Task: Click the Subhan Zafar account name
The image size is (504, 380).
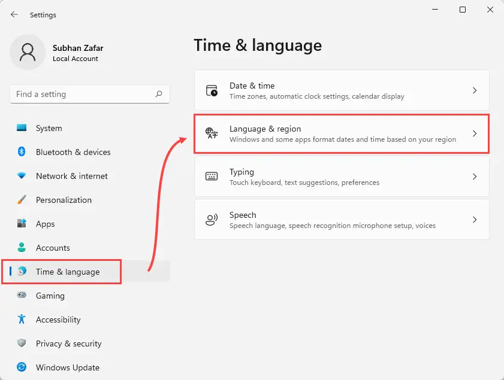Action: point(78,48)
